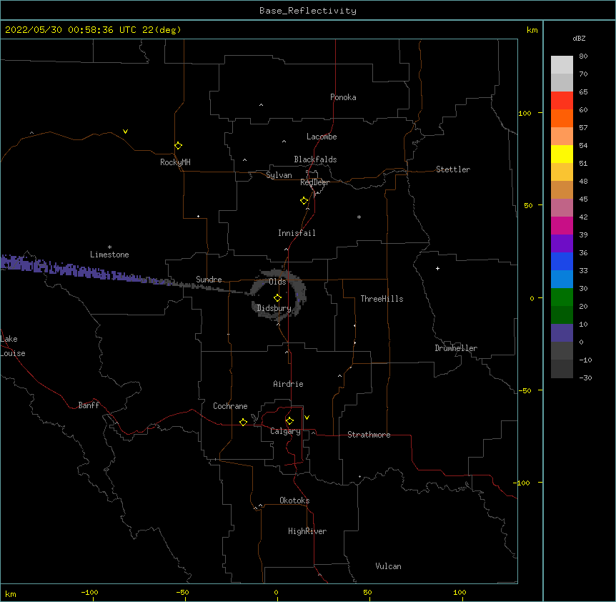
Task: Pick the purple 36-39 dBZ legend swatch
Action: pyautogui.click(x=562, y=244)
